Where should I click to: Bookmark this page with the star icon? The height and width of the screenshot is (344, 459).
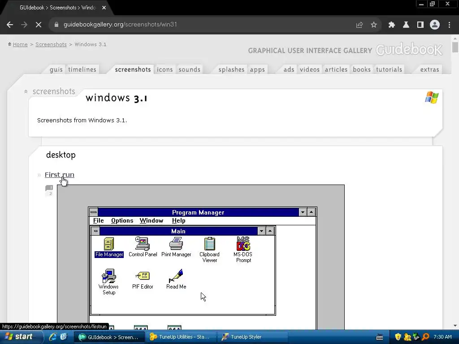point(374,25)
